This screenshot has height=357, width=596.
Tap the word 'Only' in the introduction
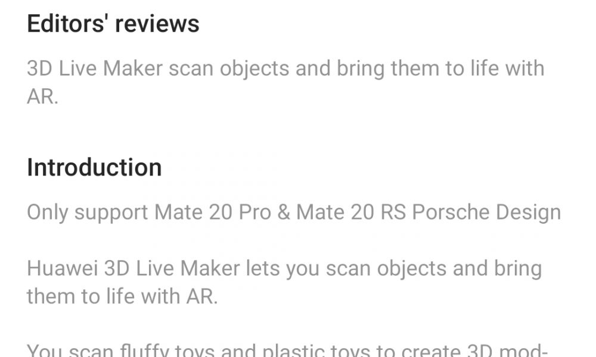(48, 212)
